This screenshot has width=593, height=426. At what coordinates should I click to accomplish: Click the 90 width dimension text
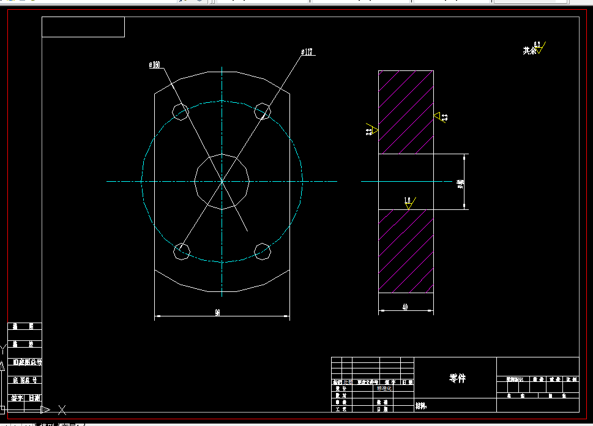(x=217, y=313)
